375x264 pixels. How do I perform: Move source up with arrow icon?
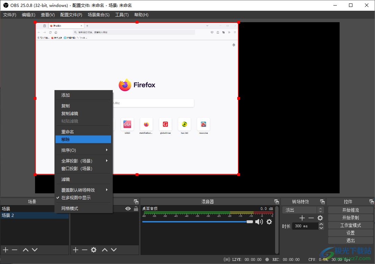click(105, 250)
